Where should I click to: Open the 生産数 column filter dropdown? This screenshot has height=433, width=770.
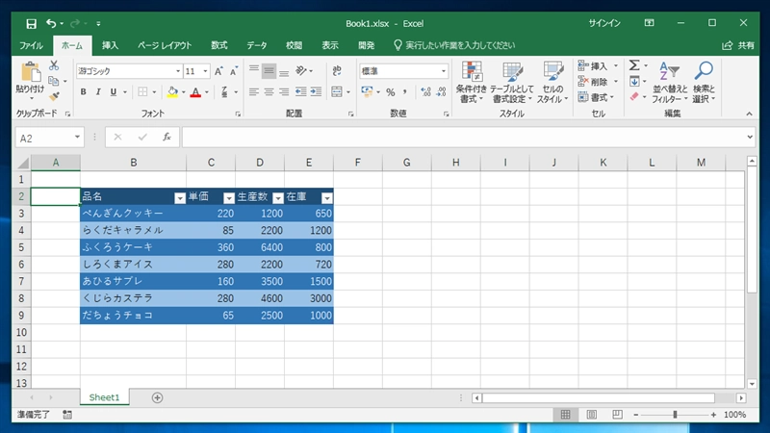coord(278,198)
